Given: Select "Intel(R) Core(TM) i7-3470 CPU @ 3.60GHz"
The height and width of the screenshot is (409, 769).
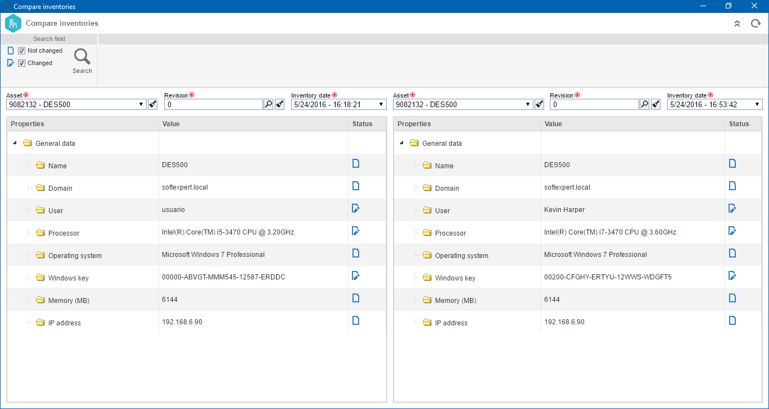Looking at the screenshot, I should click(610, 232).
